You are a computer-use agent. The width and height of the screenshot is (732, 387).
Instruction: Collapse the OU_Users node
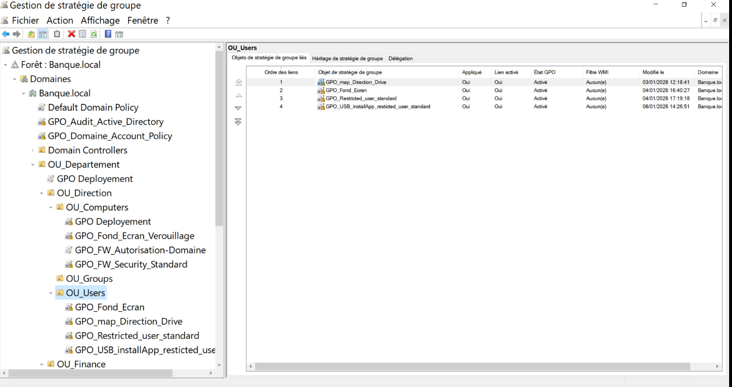click(x=51, y=293)
